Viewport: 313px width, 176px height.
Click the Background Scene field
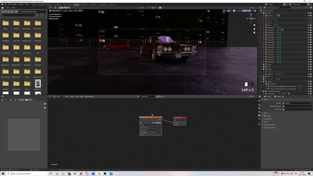pos(297,106)
